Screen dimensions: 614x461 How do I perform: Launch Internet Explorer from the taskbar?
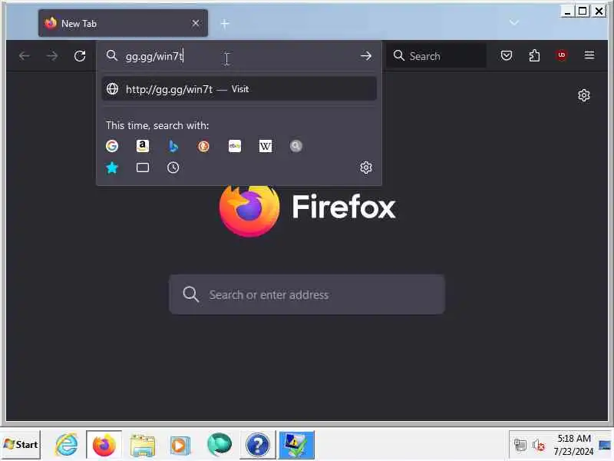coord(67,445)
